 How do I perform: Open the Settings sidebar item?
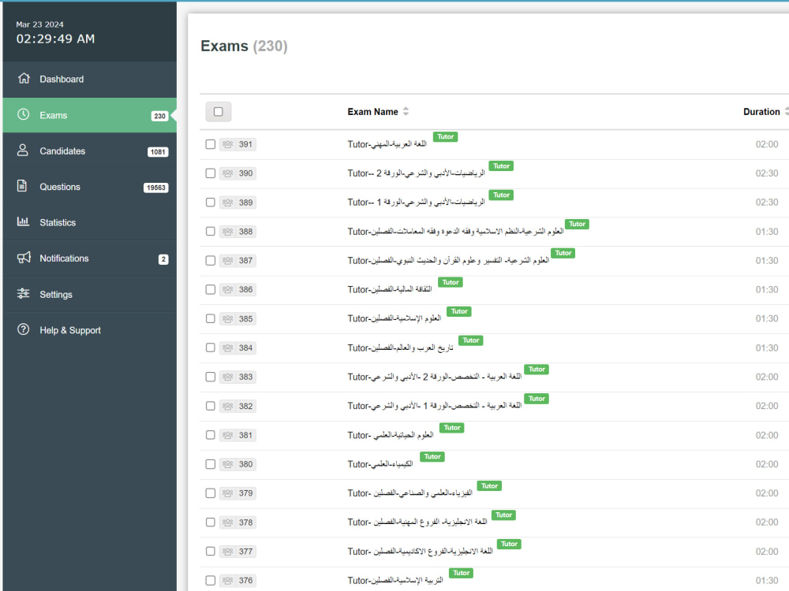90,295
